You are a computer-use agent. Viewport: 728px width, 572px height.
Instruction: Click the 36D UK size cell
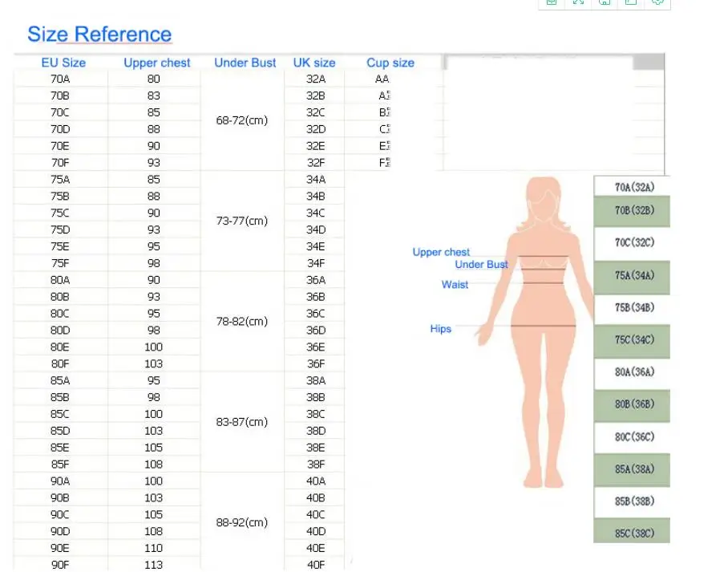[x=316, y=331]
